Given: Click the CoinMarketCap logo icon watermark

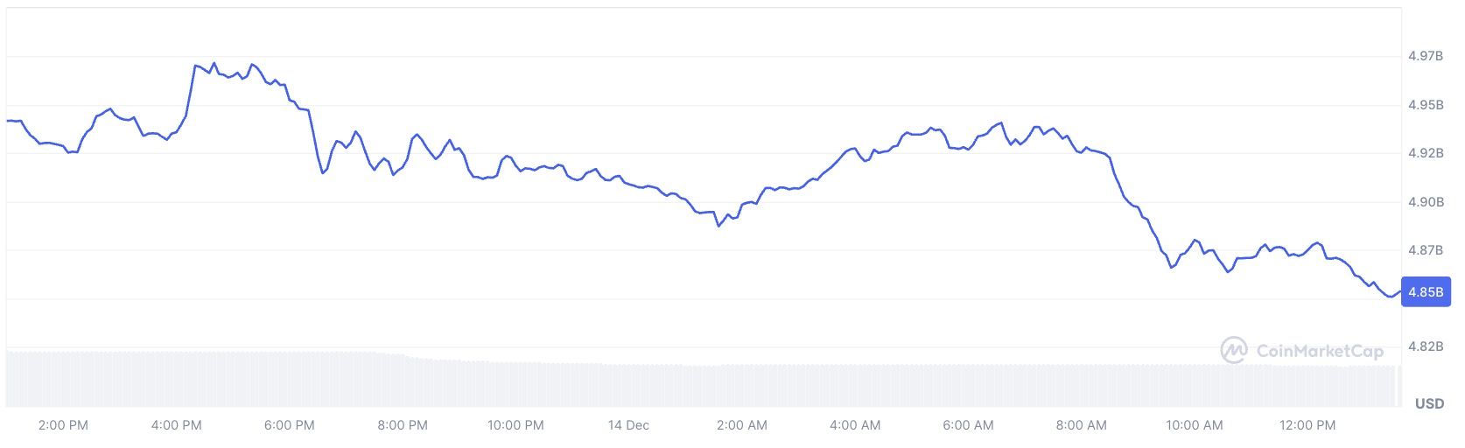Looking at the screenshot, I should coord(1234,350).
